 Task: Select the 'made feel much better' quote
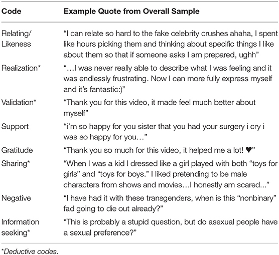[160, 108]
